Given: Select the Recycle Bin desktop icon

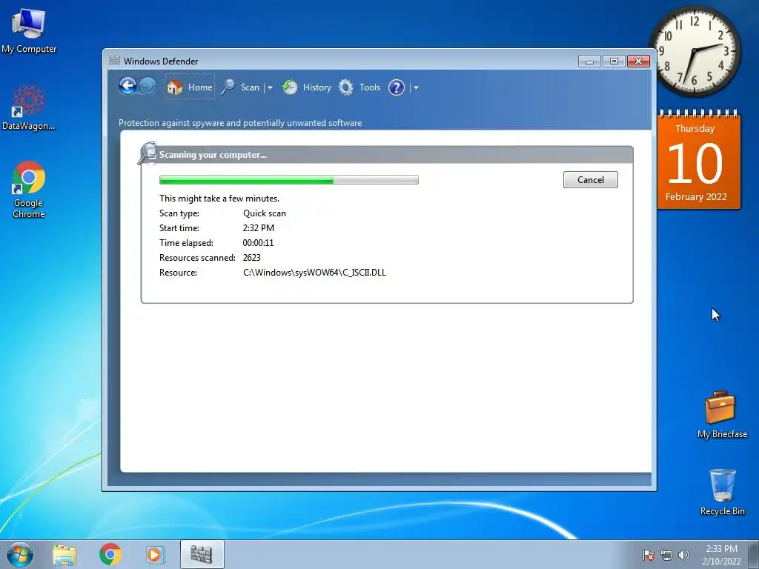Looking at the screenshot, I should [x=722, y=492].
